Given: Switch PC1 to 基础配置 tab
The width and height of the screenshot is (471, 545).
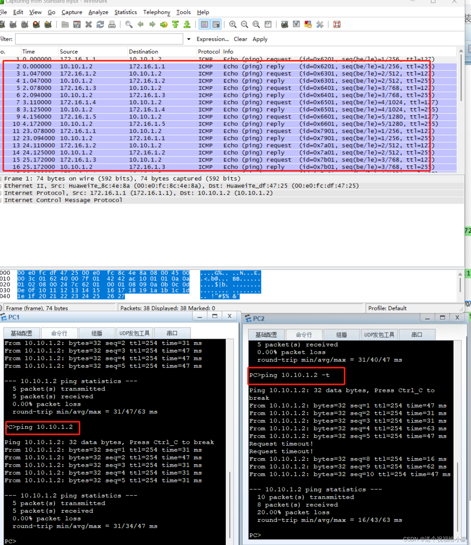Looking at the screenshot, I should [x=22, y=333].
